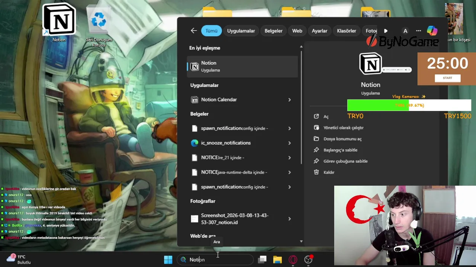Screen dimensions: 476x267
Task: Click the Notion app icon in best match
Action: click(194, 66)
